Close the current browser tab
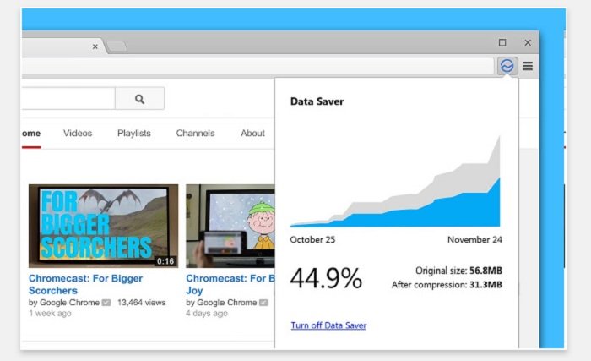Screen dimensions: 591x361 (95, 46)
